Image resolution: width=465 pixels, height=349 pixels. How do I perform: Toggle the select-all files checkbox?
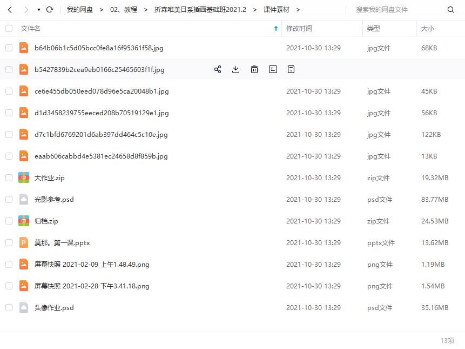click(x=9, y=28)
